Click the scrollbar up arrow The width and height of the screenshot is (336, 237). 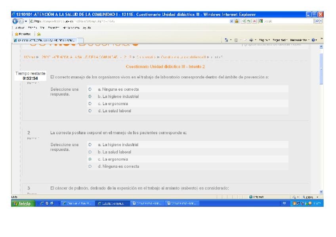pos(321,47)
